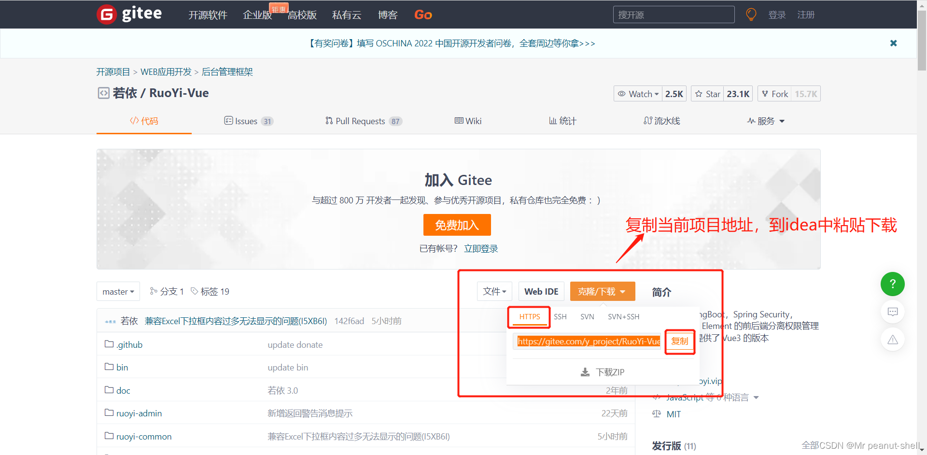This screenshot has width=927, height=455.
Task: Open the doc folder
Action: coord(123,390)
